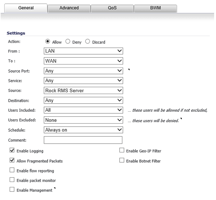Open the To zone dropdown showing WAN
The image size is (216, 200).
click(83, 61)
